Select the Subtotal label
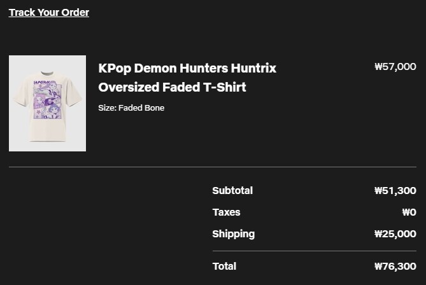426x285 pixels. point(232,191)
